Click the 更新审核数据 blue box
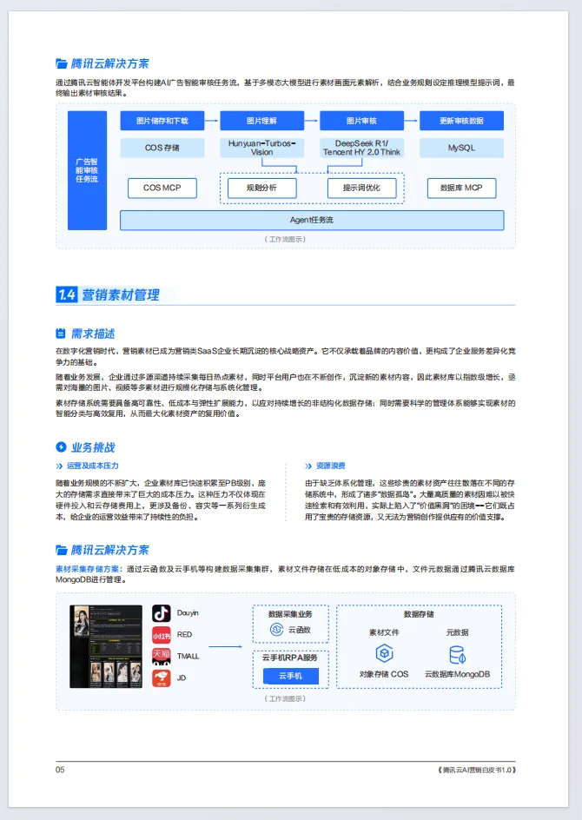This screenshot has height=820, width=582. point(462,121)
